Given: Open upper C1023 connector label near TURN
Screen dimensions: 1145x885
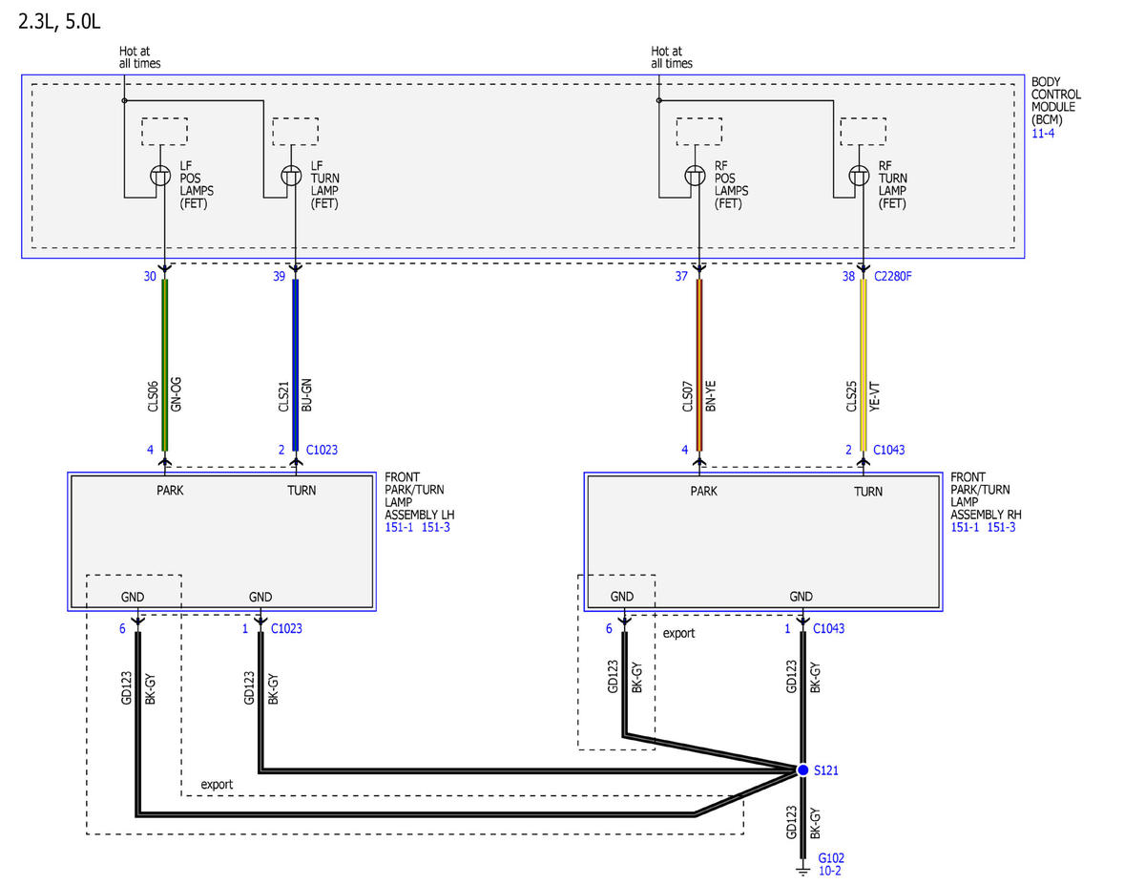Looking at the screenshot, I should click(322, 449).
